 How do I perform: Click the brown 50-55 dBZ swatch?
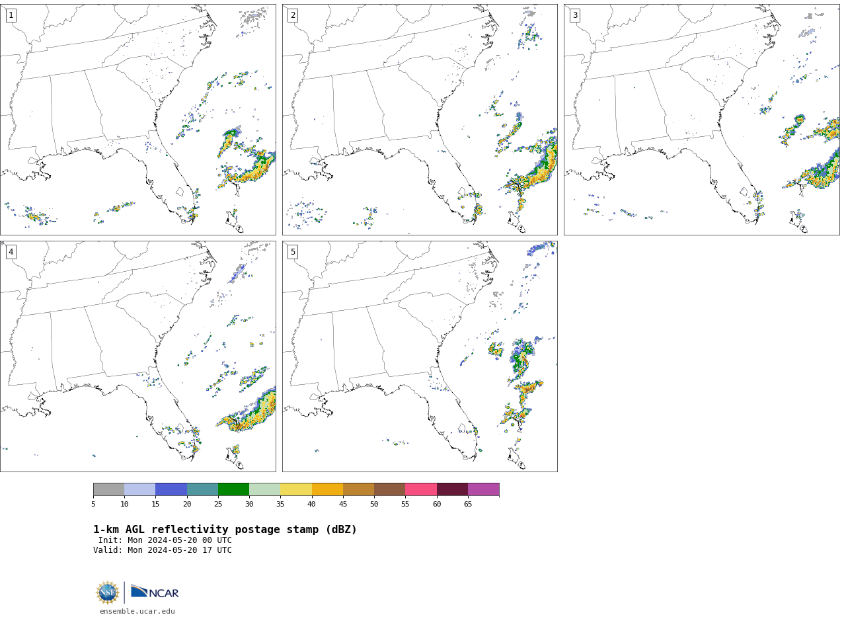tap(390, 489)
